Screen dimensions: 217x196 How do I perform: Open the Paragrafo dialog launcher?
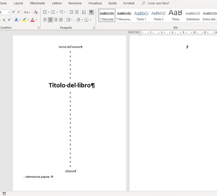point(94,28)
